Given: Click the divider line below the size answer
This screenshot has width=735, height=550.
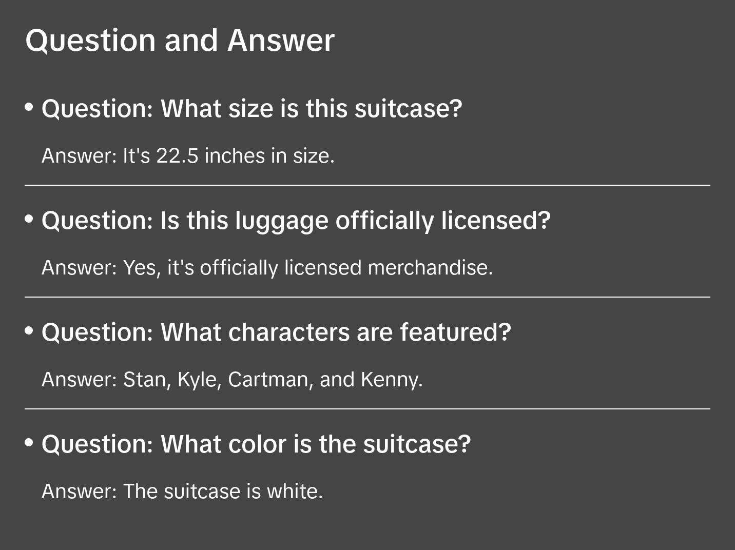Looking at the screenshot, I should coord(367,185).
